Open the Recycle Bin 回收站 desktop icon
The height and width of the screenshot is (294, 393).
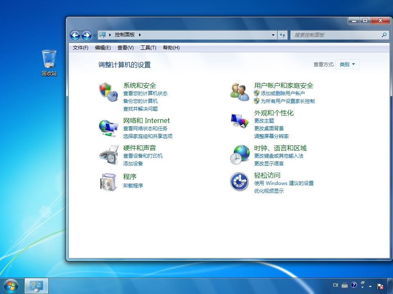click(49, 62)
